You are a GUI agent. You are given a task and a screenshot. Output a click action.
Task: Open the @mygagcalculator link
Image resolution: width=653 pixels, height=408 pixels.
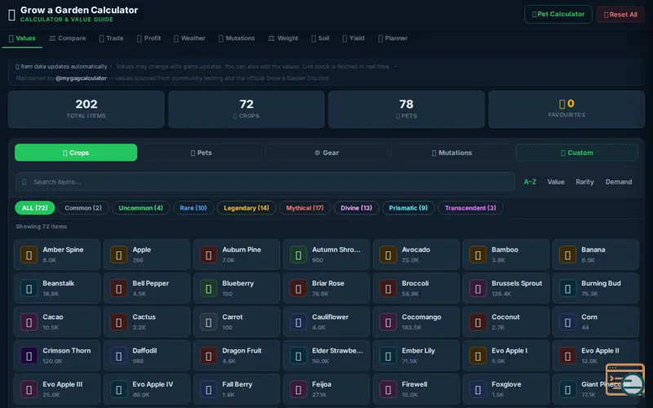pos(81,78)
